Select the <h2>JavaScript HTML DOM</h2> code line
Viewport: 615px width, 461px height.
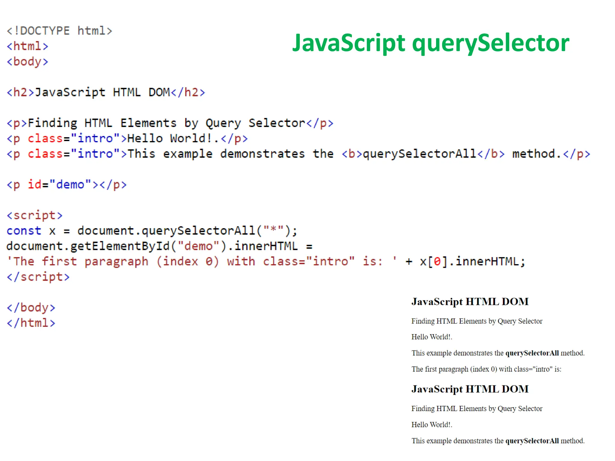pyautogui.click(x=106, y=92)
